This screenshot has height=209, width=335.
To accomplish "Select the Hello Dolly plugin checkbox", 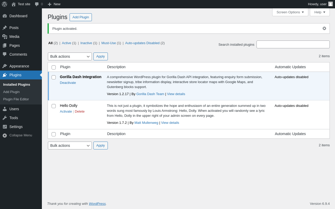I will [54, 106].
